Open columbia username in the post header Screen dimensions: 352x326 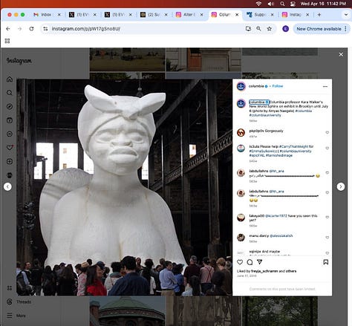click(256, 86)
